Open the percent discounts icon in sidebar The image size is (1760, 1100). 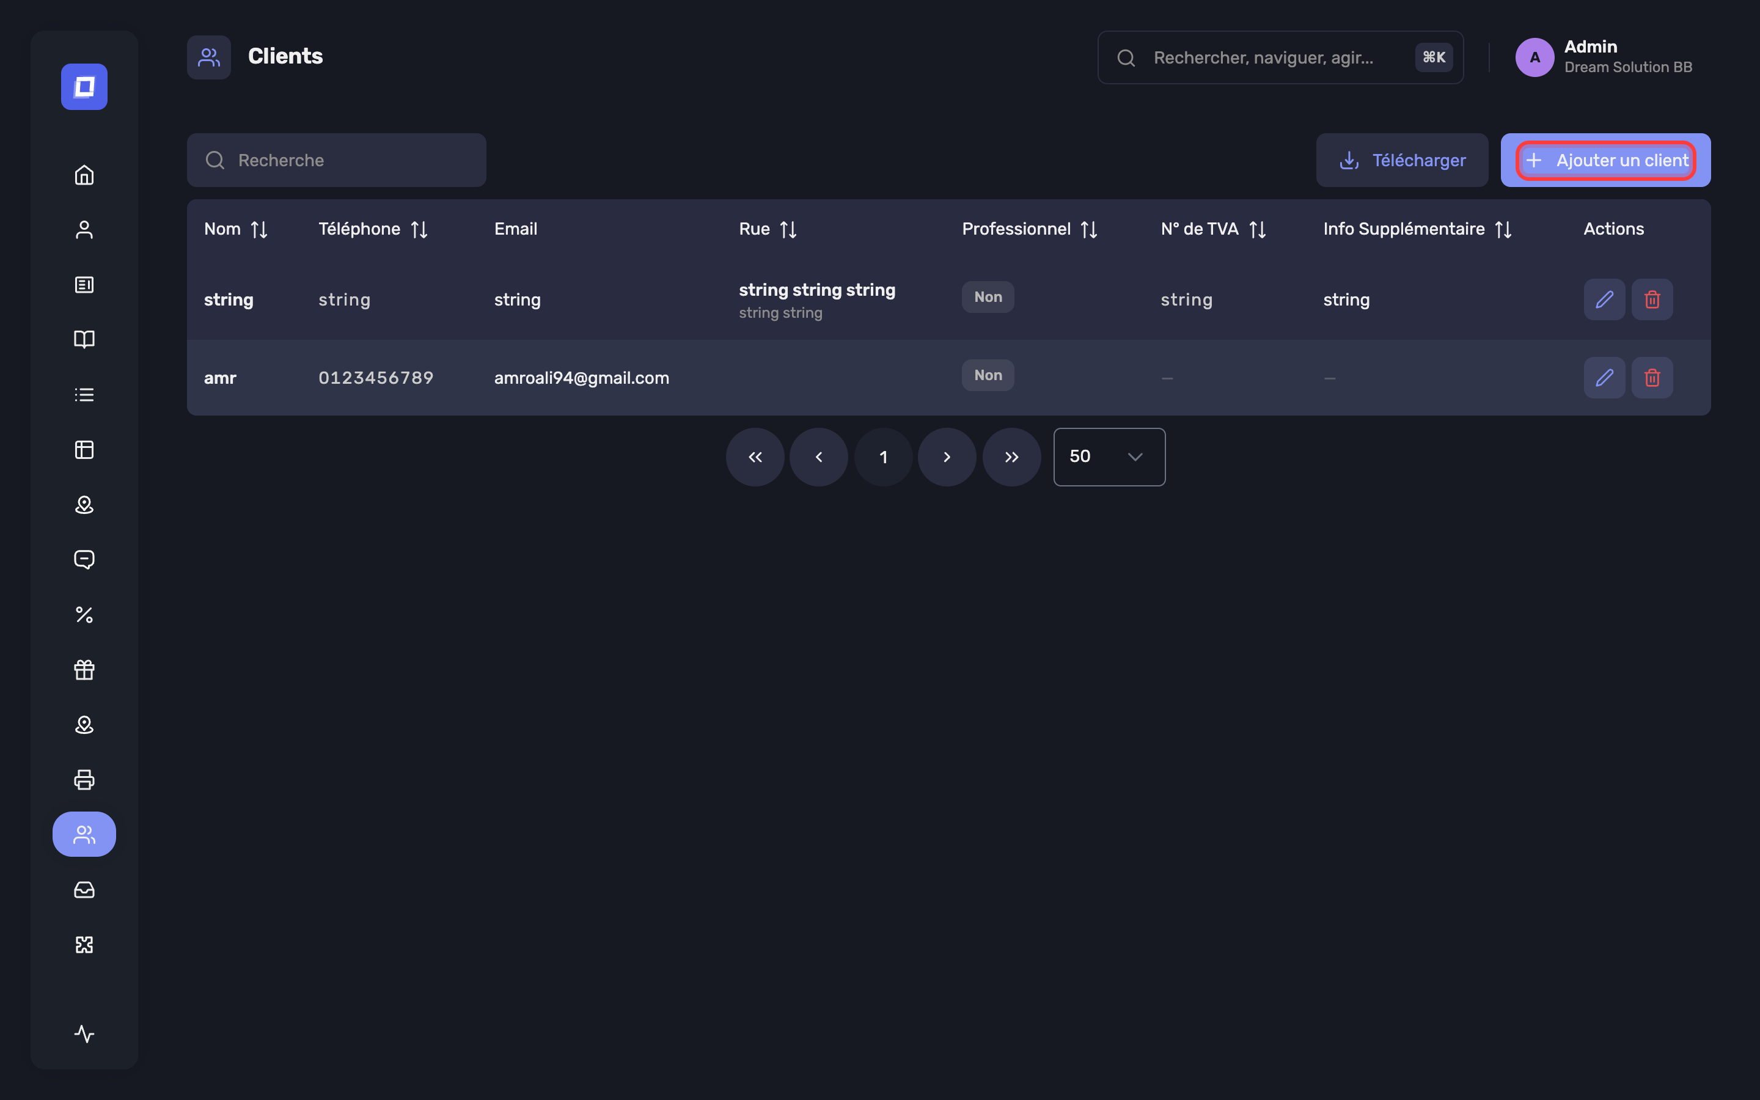(x=84, y=615)
